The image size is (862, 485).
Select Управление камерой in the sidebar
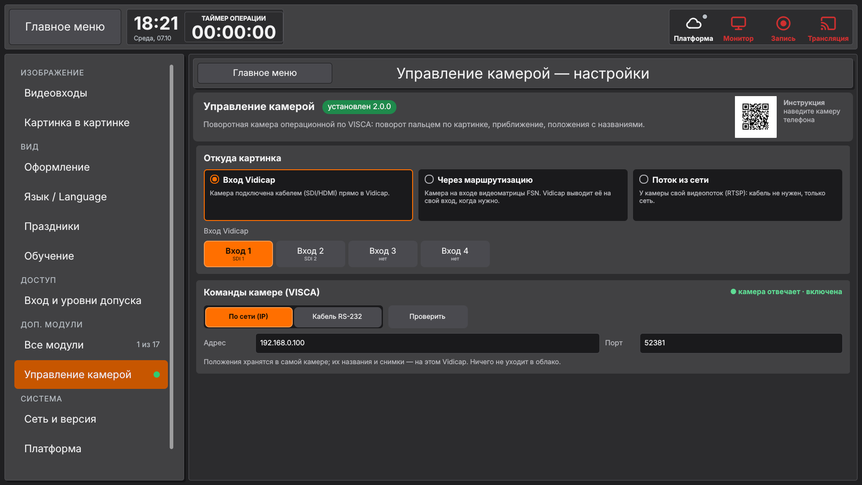91,375
